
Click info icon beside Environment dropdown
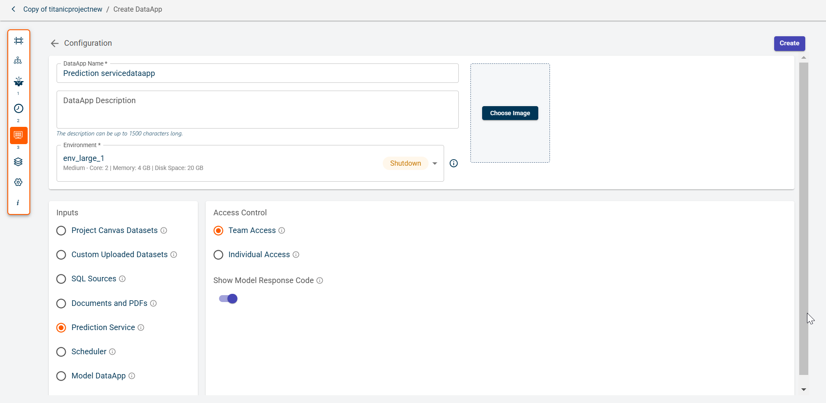pyautogui.click(x=454, y=163)
